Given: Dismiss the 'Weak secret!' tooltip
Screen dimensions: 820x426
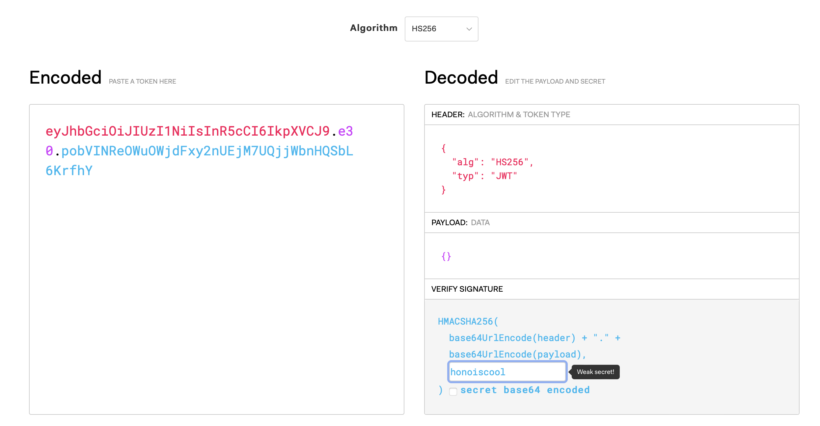Looking at the screenshot, I should click(x=595, y=372).
